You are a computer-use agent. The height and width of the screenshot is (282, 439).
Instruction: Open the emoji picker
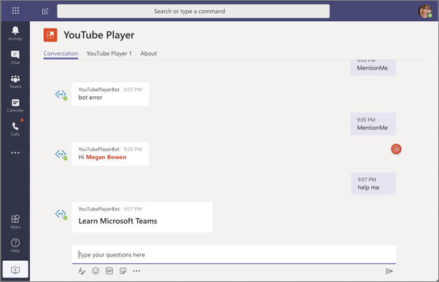click(x=96, y=271)
